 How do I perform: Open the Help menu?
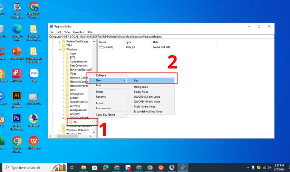pyautogui.click(x=89, y=32)
